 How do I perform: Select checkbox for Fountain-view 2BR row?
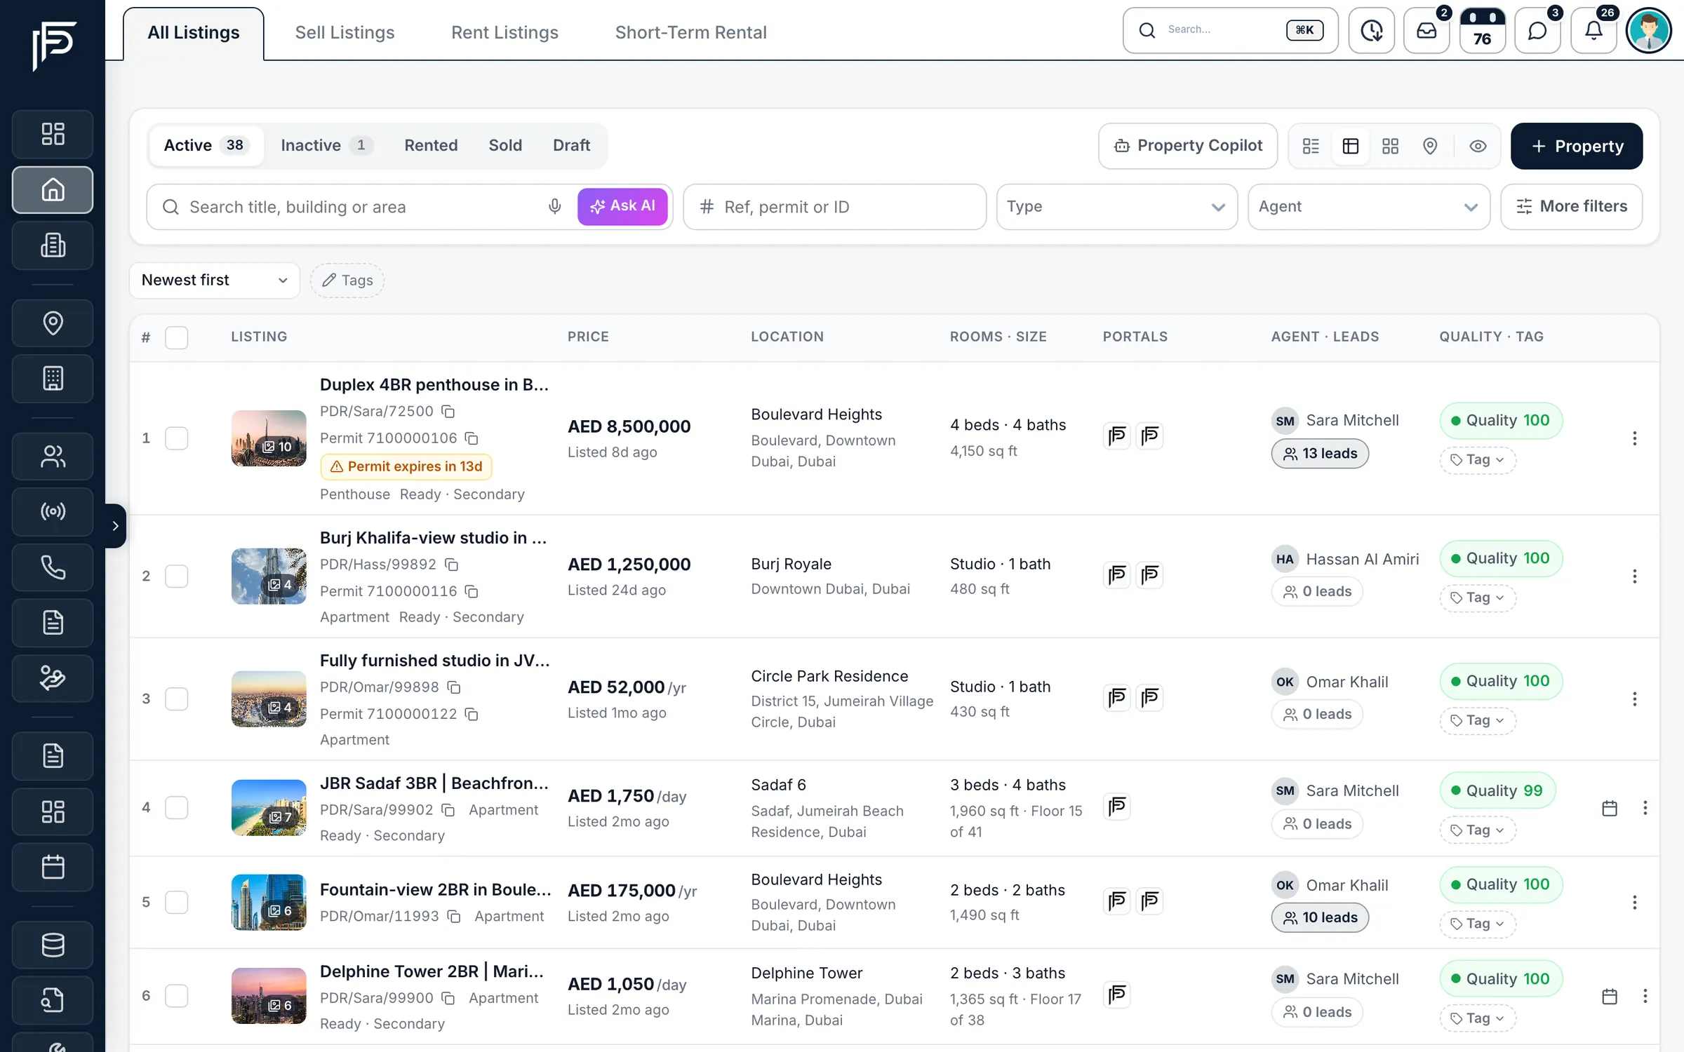176,902
